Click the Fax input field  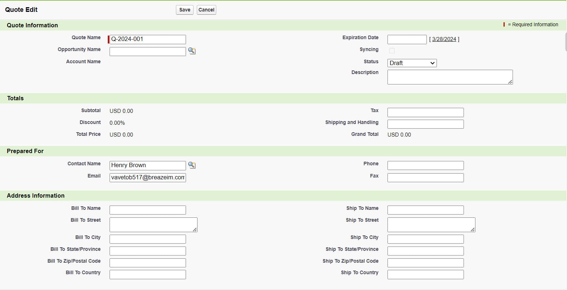click(426, 178)
